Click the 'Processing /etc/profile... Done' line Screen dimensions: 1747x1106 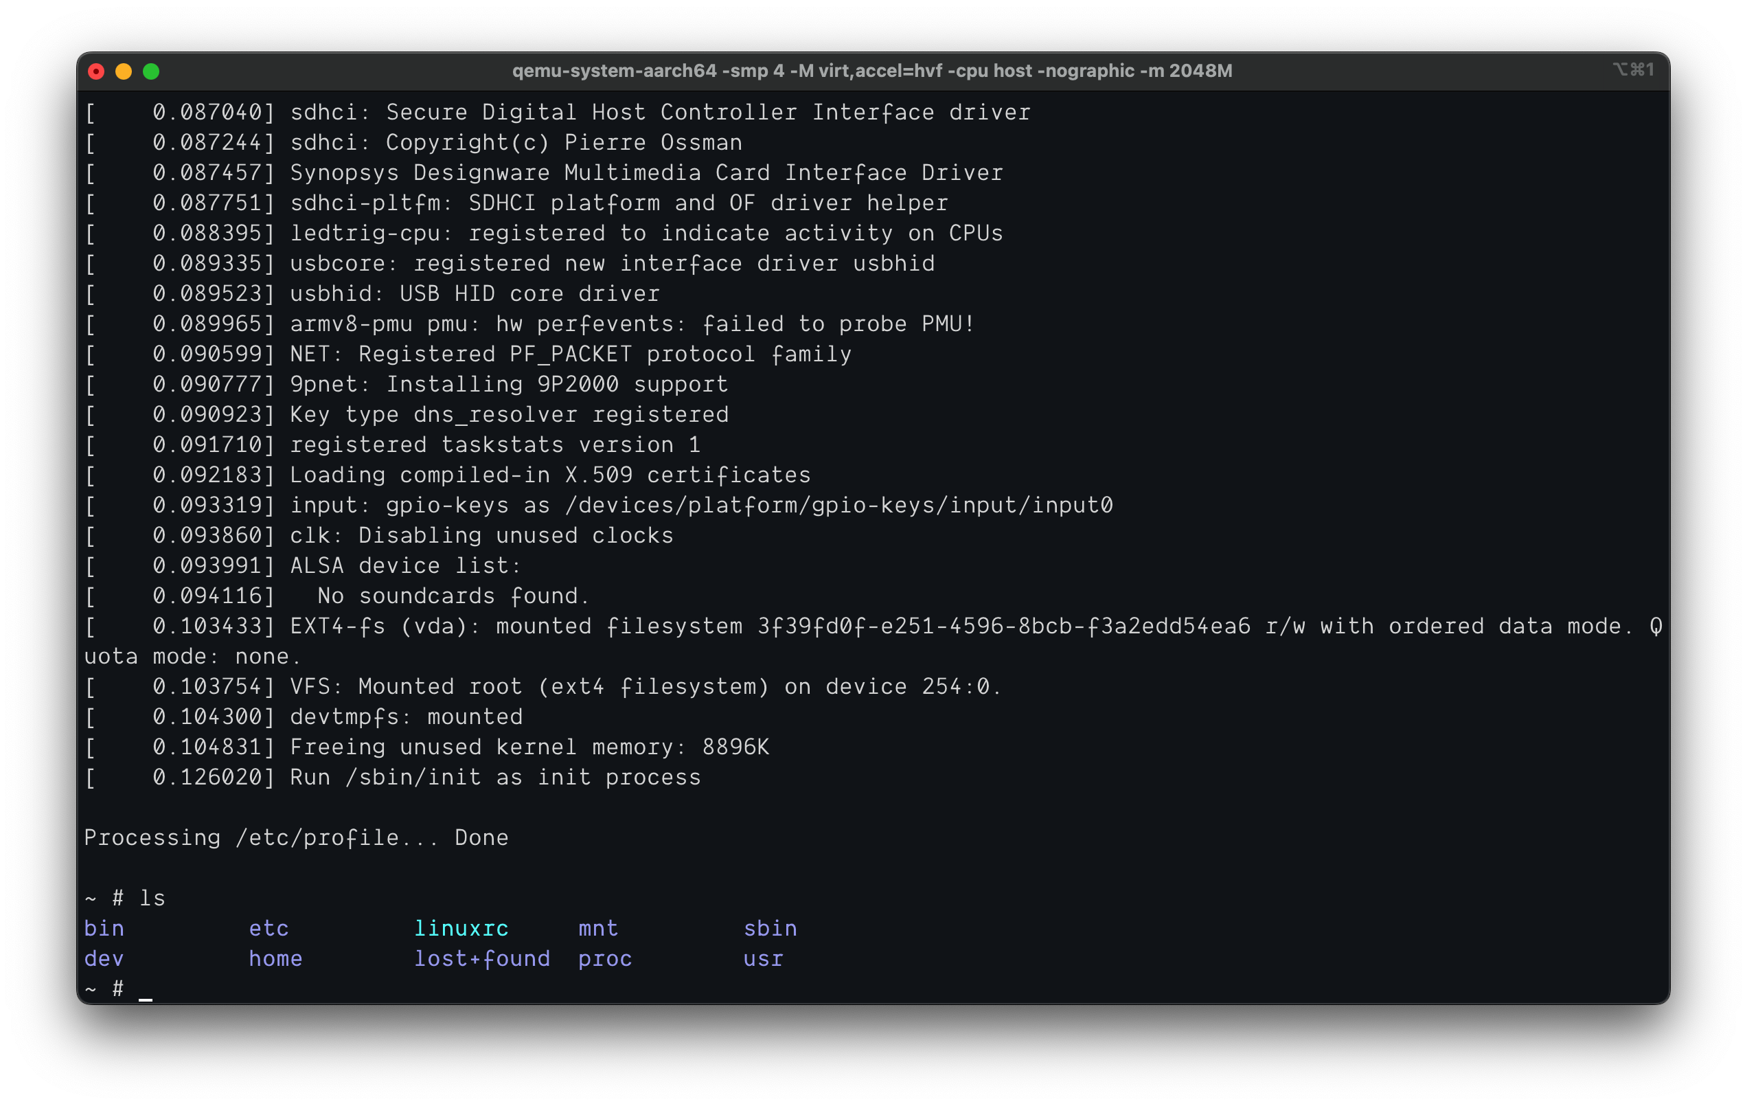(296, 837)
